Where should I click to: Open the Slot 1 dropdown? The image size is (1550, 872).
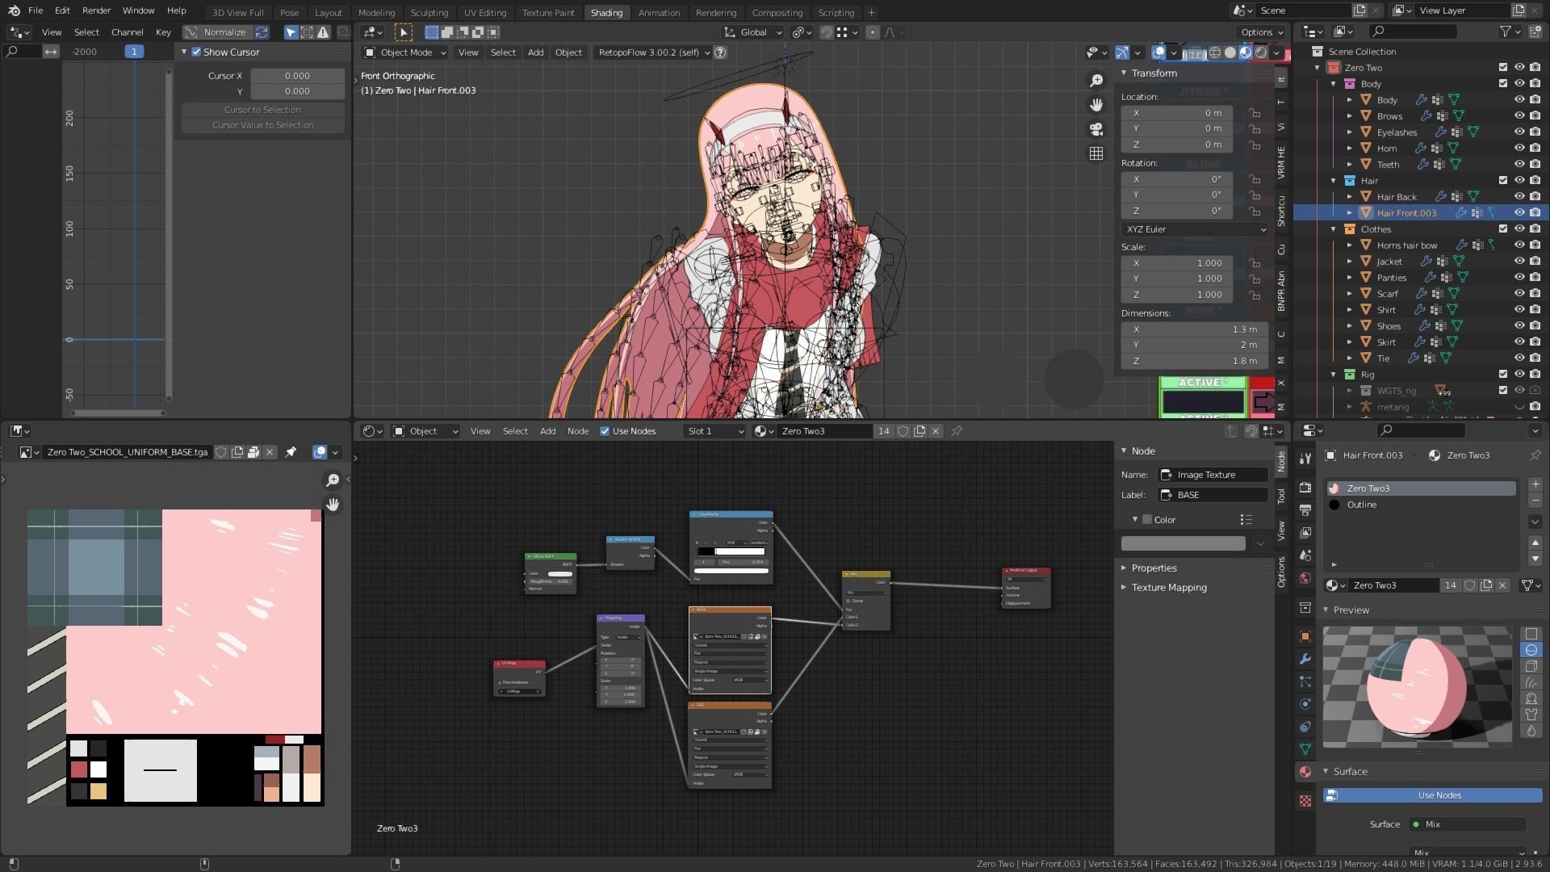(714, 431)
